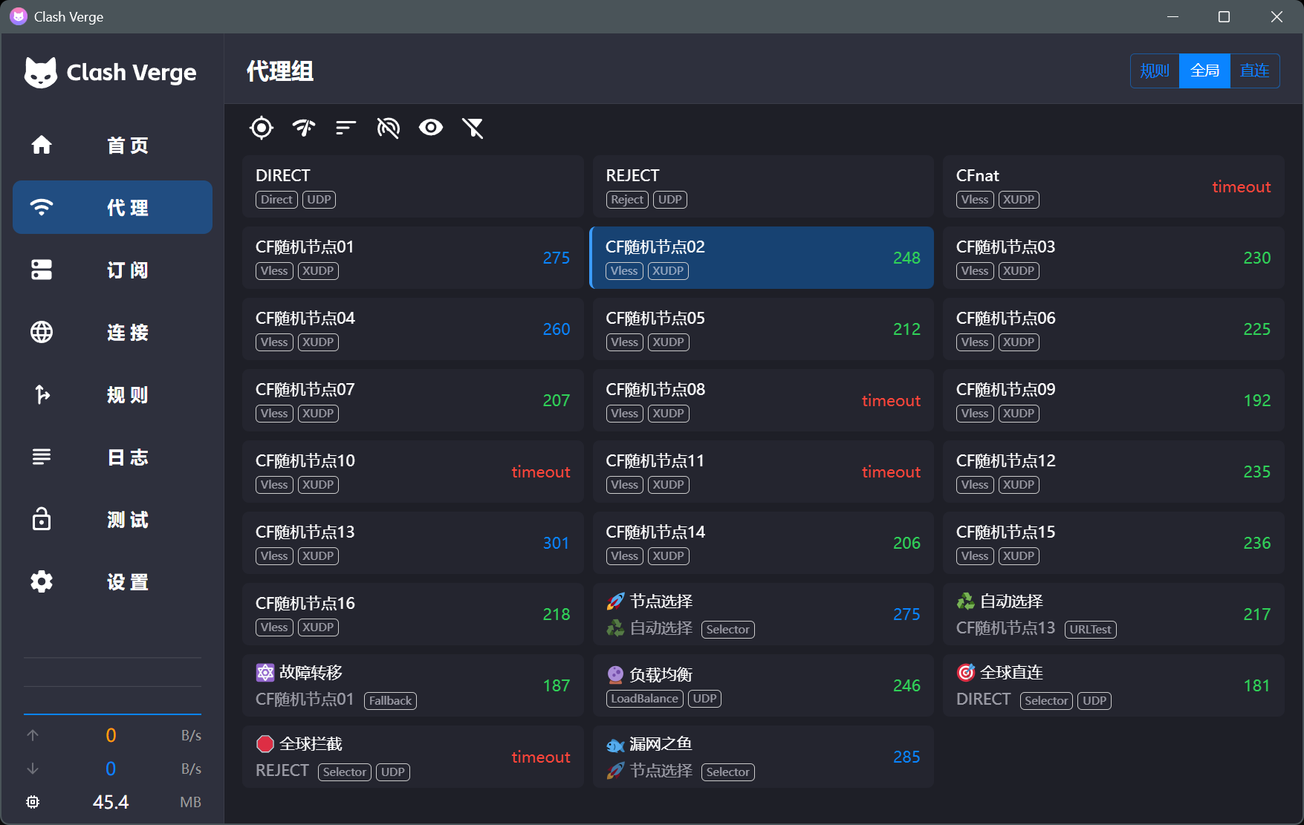The image size is (1304, 825).
Task: Switch to 规则 rule mode
Action: 1155,71
